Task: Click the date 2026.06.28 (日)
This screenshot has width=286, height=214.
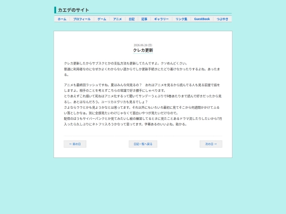Action: [143, 45]
